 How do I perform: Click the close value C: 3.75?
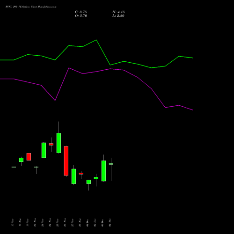(x=81, y=12)
